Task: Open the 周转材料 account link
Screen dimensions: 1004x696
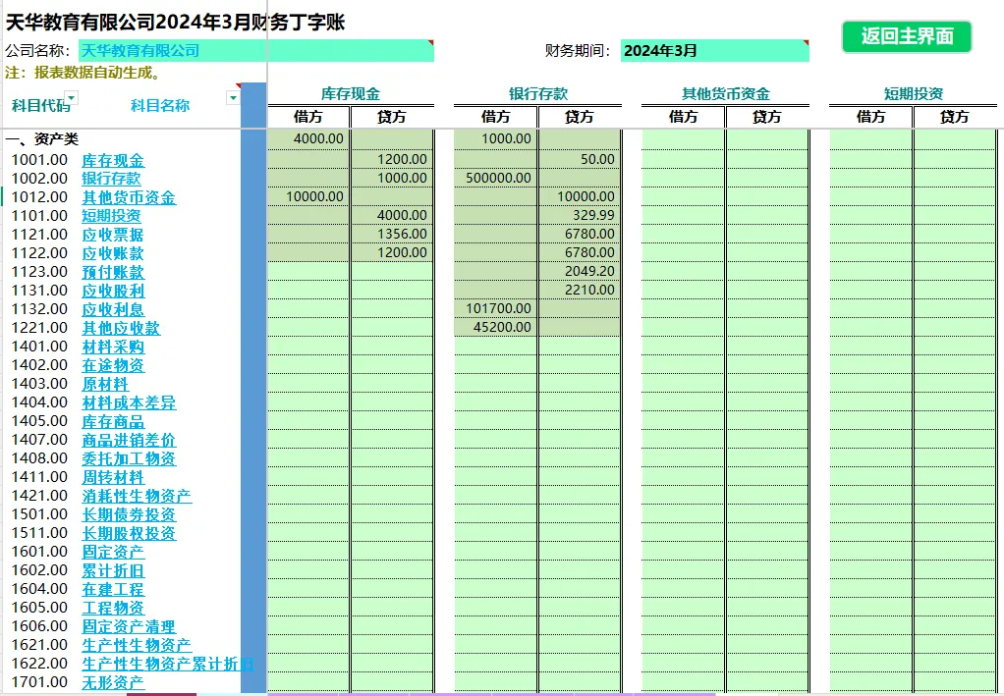Action: [x=113, y=476]
